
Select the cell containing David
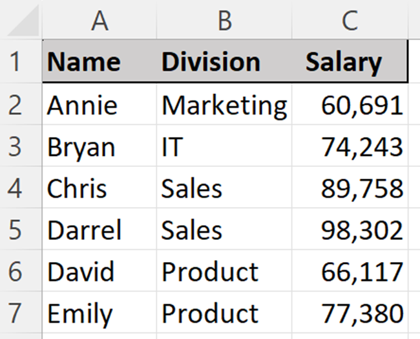100,270
